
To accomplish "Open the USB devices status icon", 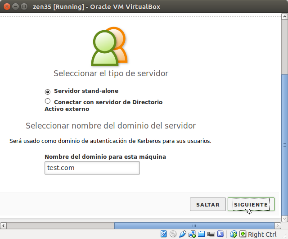I will click(x=183, y=234).
